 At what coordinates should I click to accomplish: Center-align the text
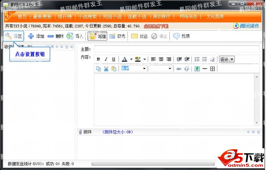(x=161, y=59)
